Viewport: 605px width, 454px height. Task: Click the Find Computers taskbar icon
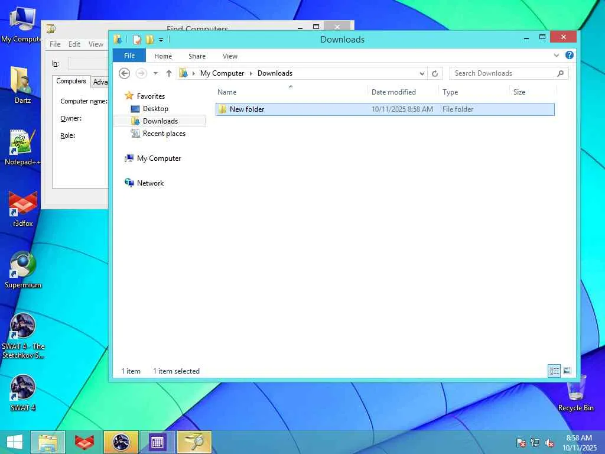pyautogui.click(x=194, y=442)
